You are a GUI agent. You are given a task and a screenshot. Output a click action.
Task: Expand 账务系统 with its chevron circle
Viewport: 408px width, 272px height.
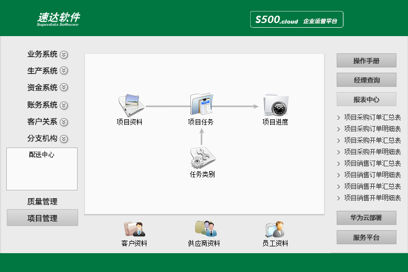[64, 105]
